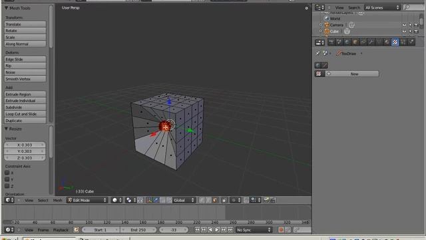Click the texture browse checkerboard icon
The height and width of the screenshot is (240, 426).
[x=319, y=74]
